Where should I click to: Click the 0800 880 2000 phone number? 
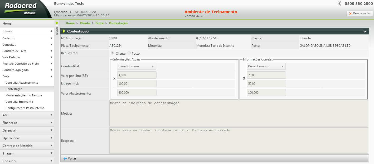pos(359,4)
